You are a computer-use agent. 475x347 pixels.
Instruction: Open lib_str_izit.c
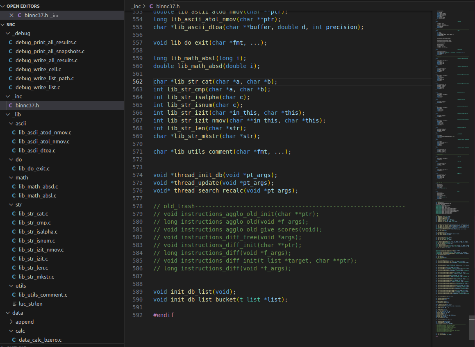tap(33, 259)
